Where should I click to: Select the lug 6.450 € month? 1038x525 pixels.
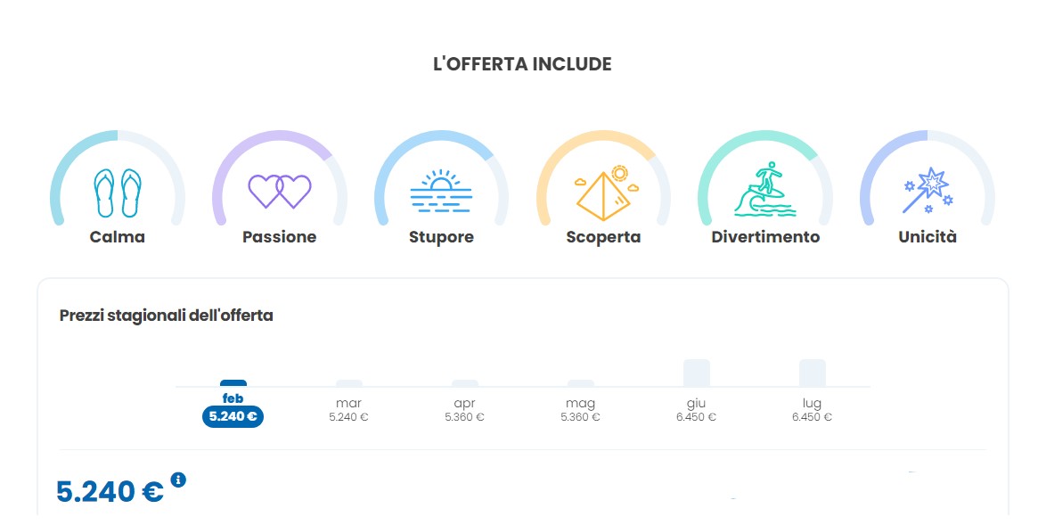[x=813, y=410]
